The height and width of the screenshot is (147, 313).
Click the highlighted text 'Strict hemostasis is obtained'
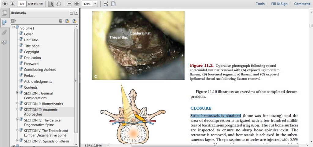tap(215, 116)
